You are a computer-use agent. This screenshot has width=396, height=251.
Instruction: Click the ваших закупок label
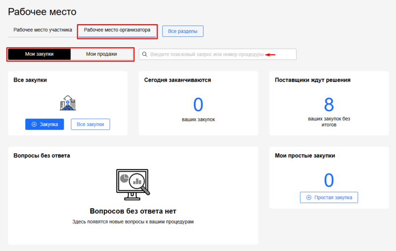[198, 119]
